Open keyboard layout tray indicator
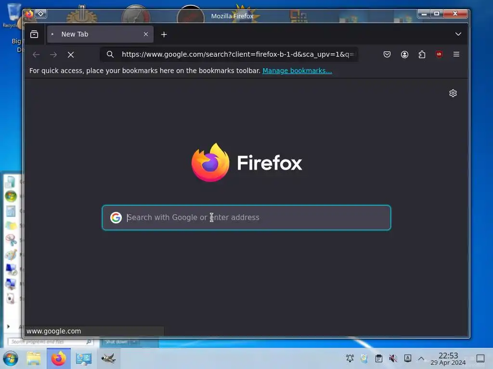The image size is (493, 369). [x=407, y=358]
